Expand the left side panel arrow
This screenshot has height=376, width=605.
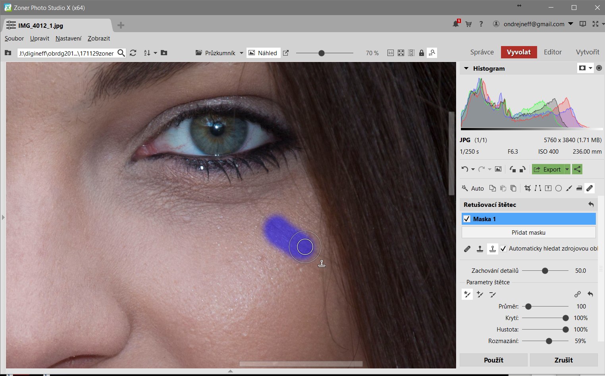pos(3,217)
